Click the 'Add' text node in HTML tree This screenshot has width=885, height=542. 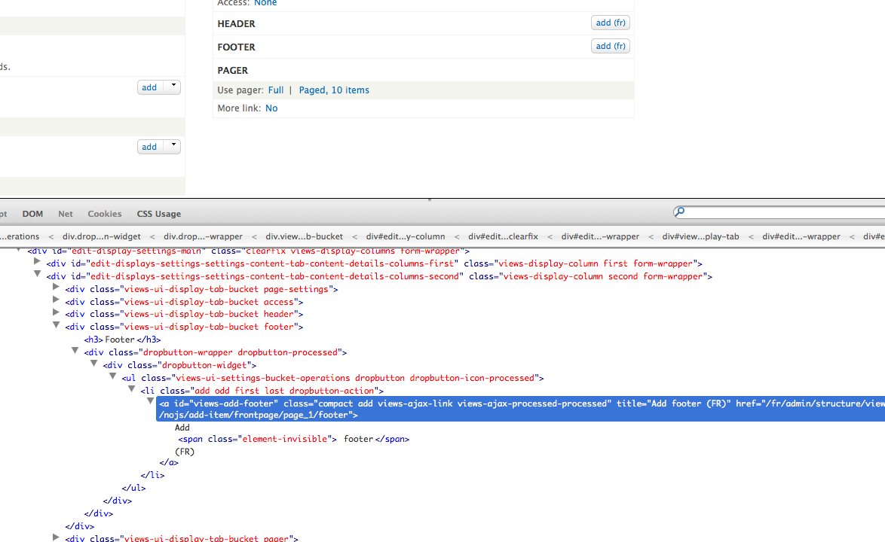pos(182,428)
